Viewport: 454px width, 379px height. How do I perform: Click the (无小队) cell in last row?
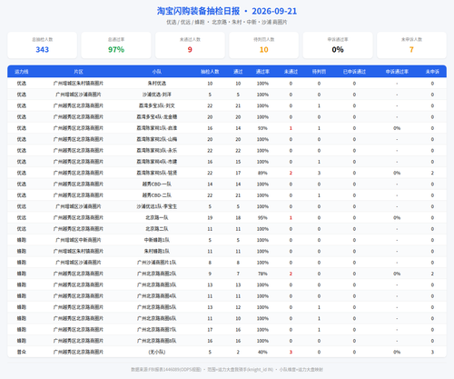(x=157, y=352)
